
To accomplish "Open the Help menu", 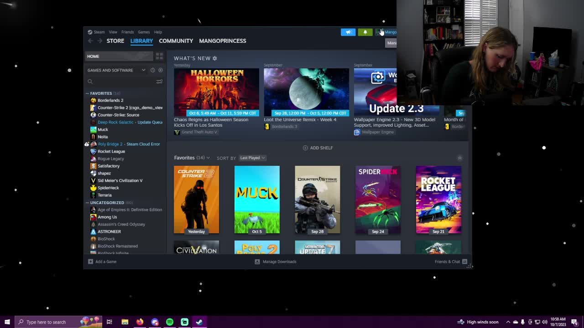I will 158,32.
